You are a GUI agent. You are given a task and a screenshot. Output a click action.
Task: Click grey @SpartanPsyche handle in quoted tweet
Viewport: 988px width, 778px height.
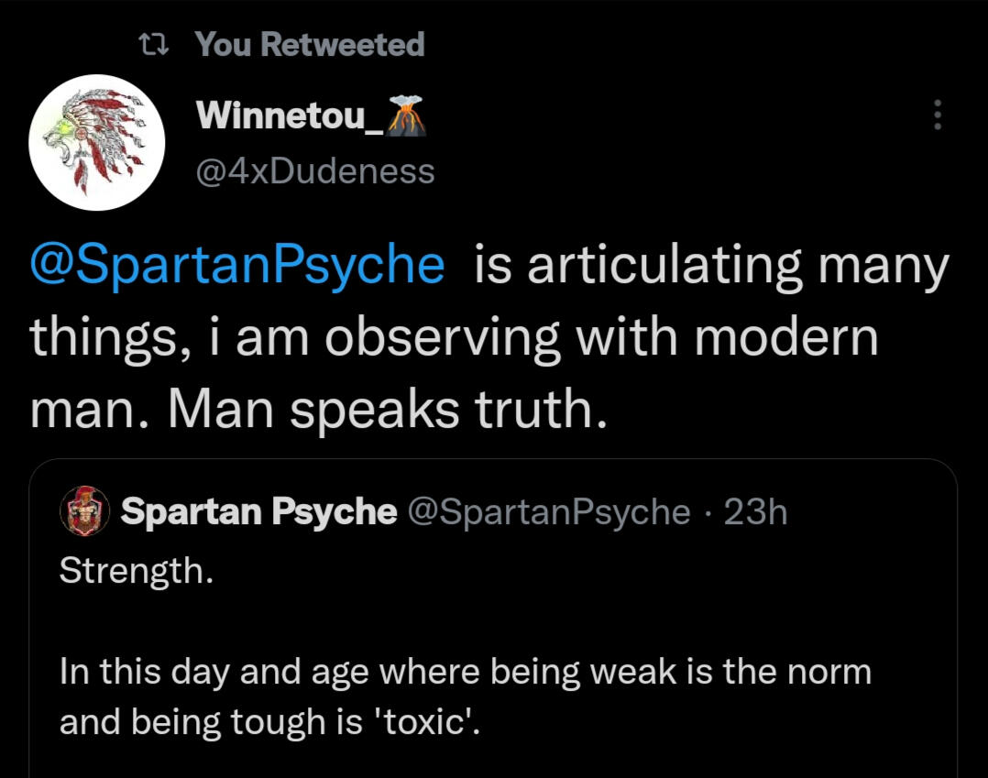point(547,512)
